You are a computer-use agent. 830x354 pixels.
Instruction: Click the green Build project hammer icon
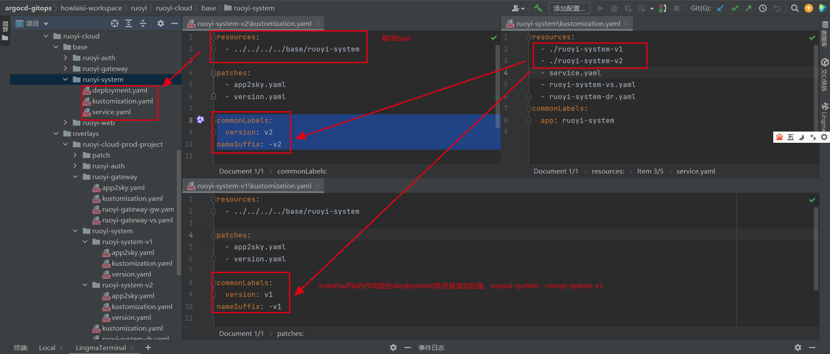[538, 8]
